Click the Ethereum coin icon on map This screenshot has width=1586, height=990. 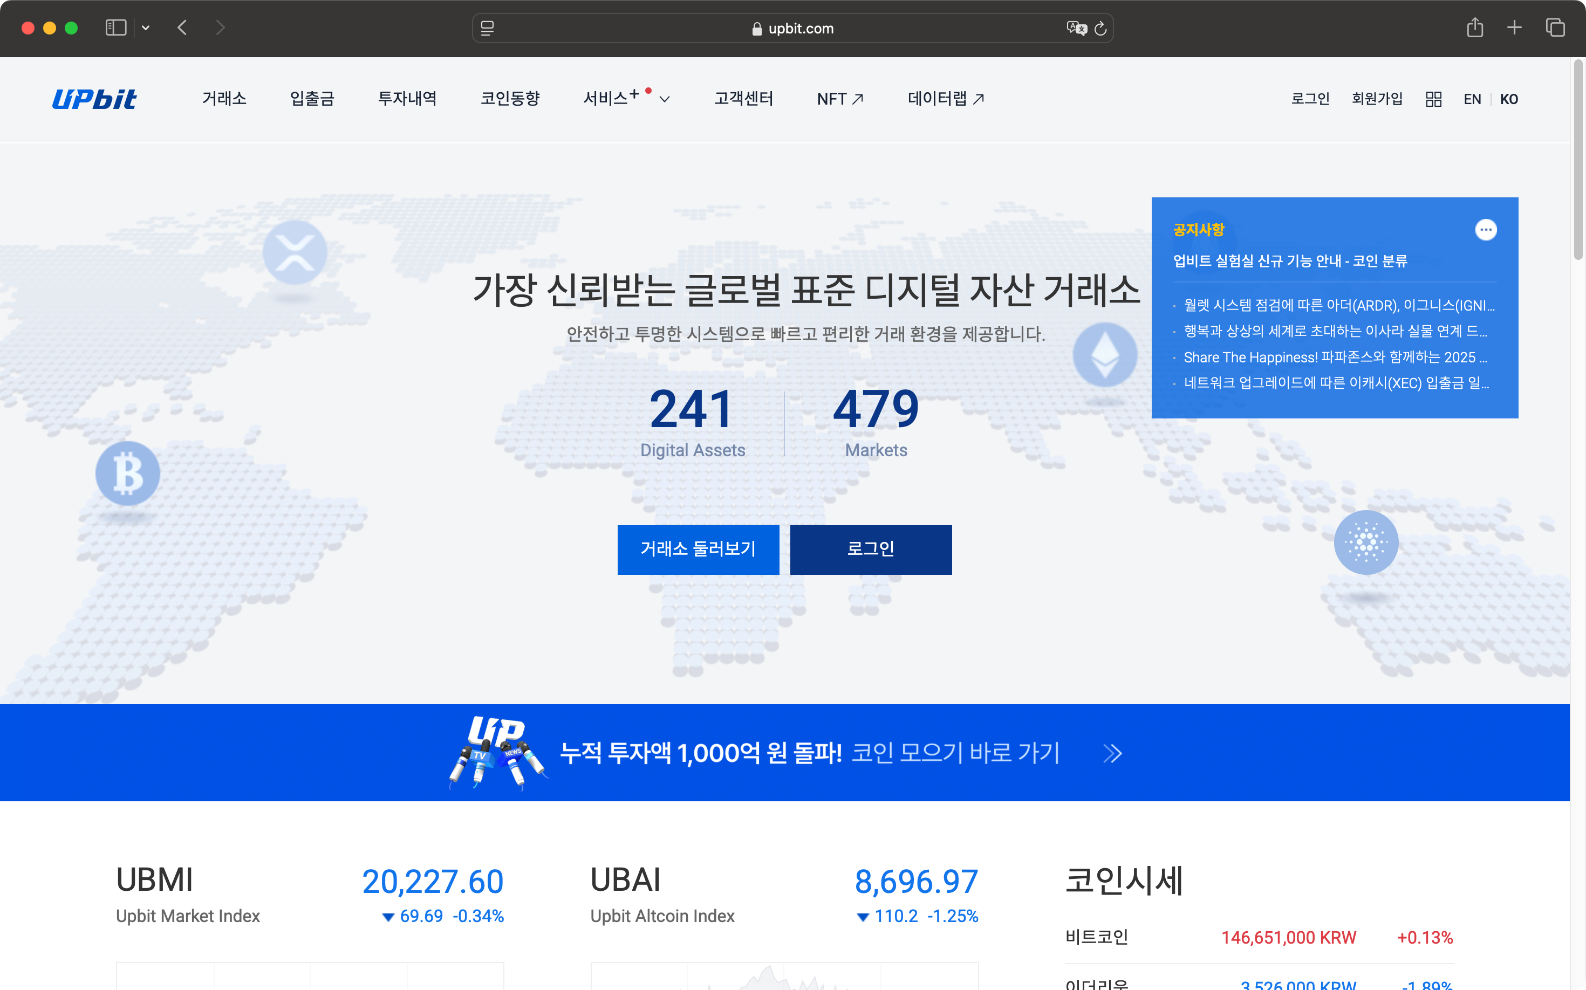pos(1104,354)
